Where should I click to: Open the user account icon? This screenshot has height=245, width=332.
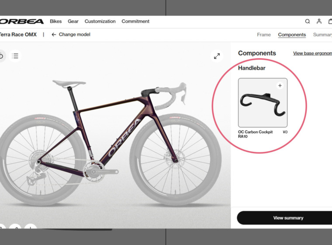319,21
